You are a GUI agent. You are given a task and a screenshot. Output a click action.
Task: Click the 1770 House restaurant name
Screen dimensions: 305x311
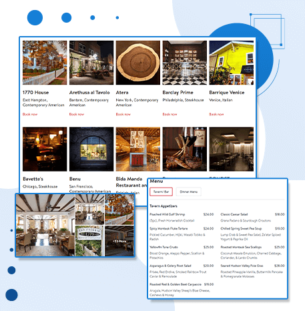[x=35, y=92]
